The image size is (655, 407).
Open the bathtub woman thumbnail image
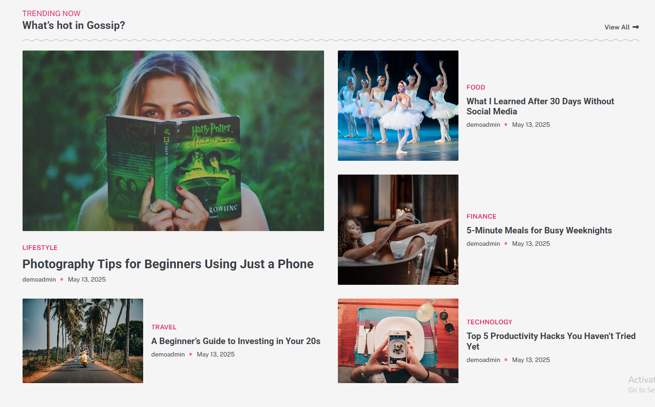[x=398, y=230]
